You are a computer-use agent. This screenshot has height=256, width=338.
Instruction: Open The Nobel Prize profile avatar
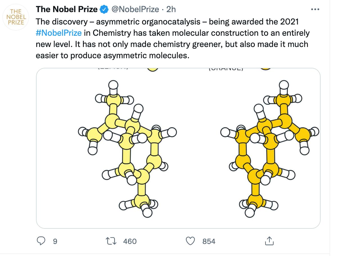[16, 17]
